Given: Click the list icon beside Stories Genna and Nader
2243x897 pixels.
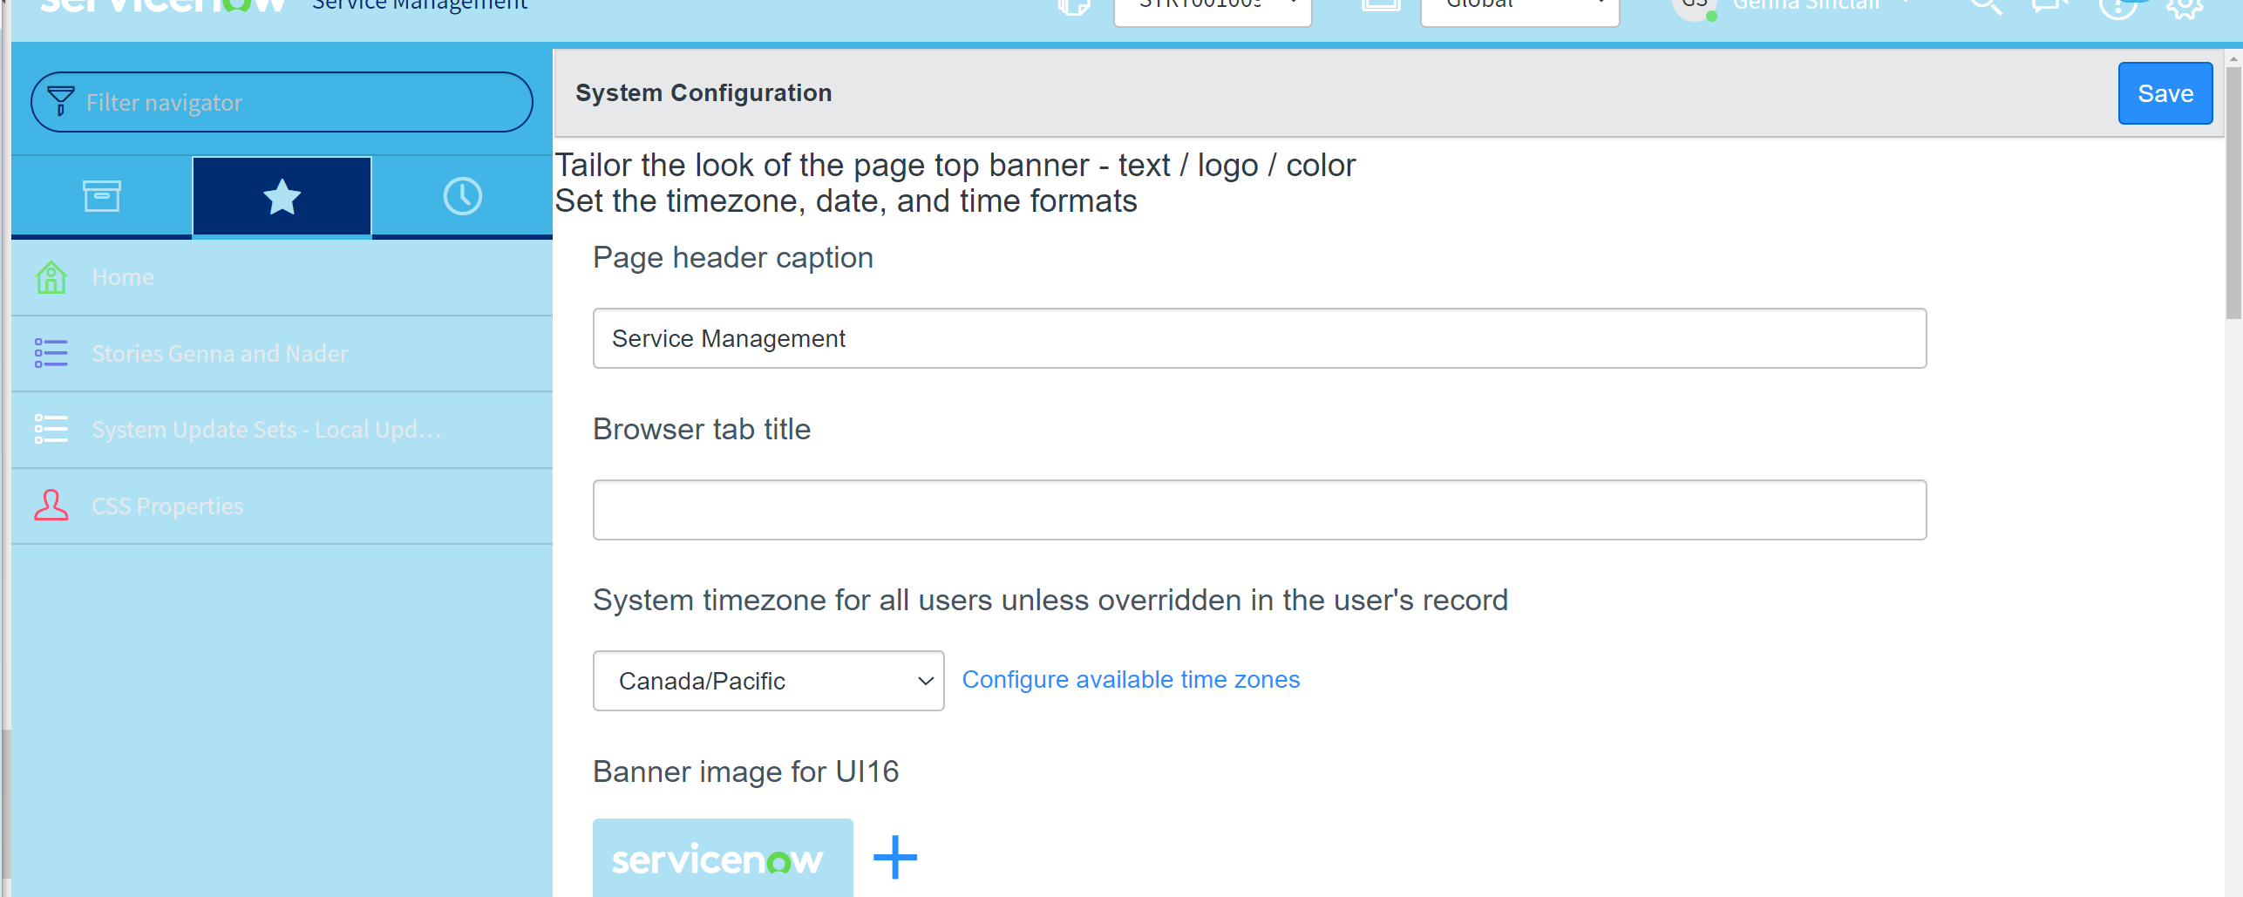Looking at the screenshot, I should pyautogui.click(x=51, y=353).
